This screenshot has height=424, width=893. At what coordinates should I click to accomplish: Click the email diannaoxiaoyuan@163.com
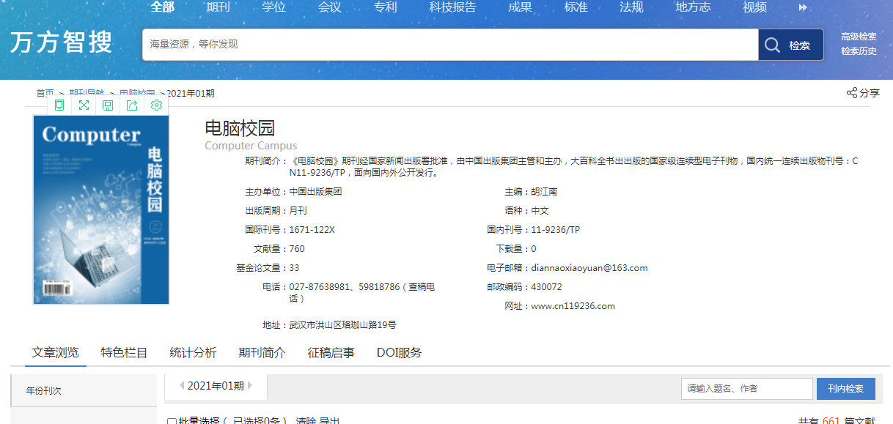pyautogui.click(x=589, y=268)
